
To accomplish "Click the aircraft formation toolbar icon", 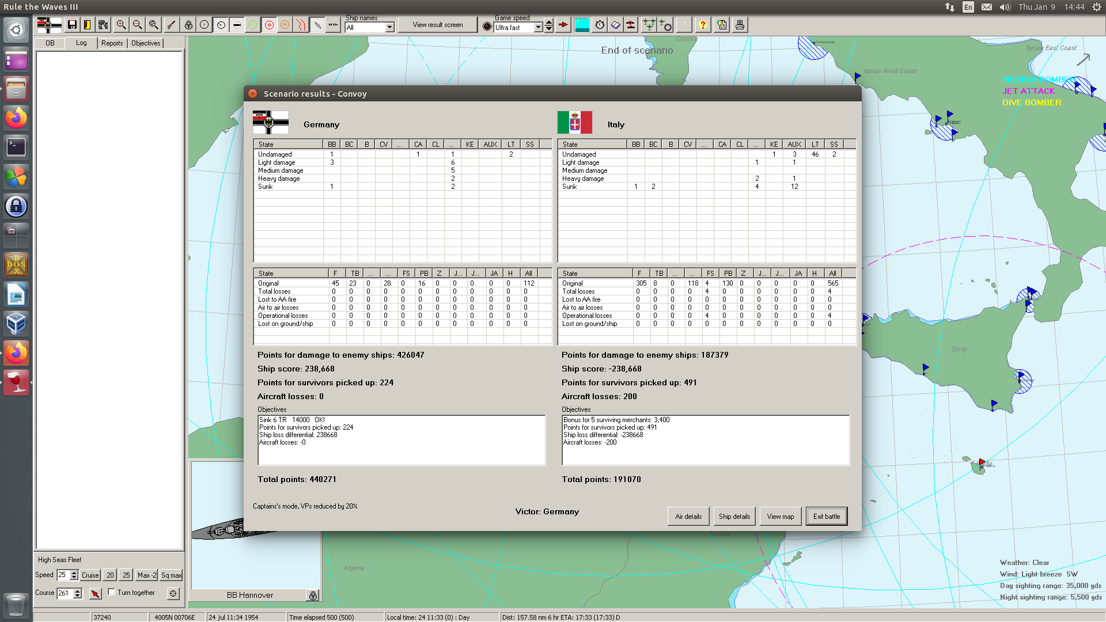I will (649, 25).
